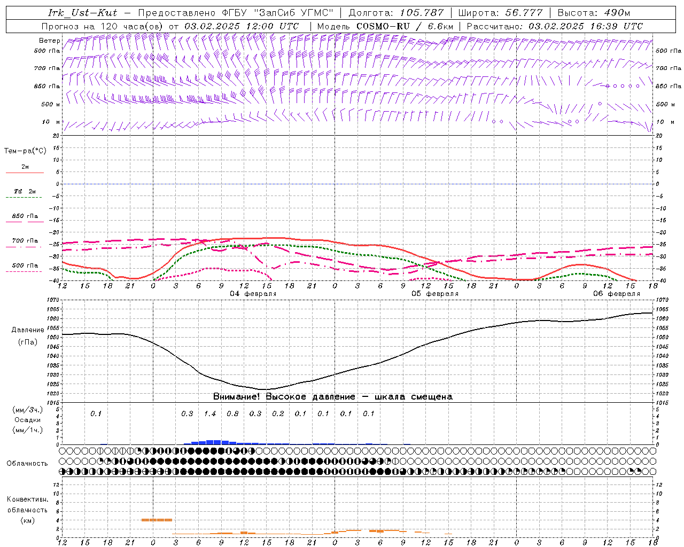The height and width of the screenshot is (547, 684).
Task: Click the Irk_Ust-Kut station title
Action: 82,13
